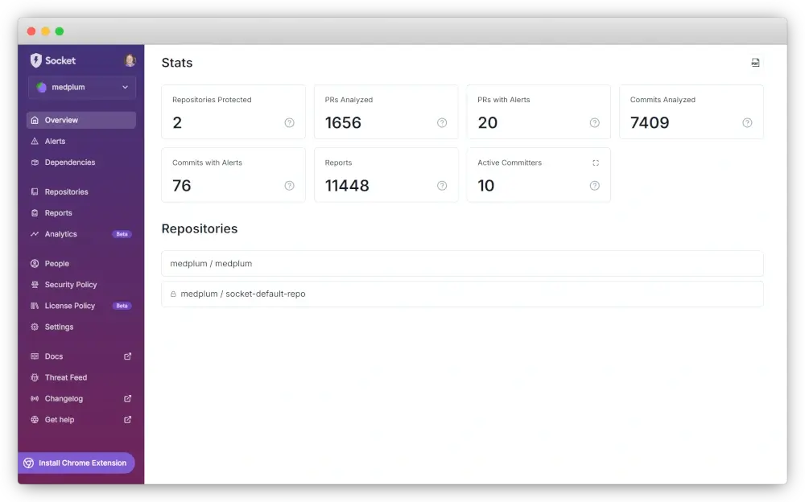Export stats using the PDF icon
Screen dimensions: 805x502
[x=755, y=63]
